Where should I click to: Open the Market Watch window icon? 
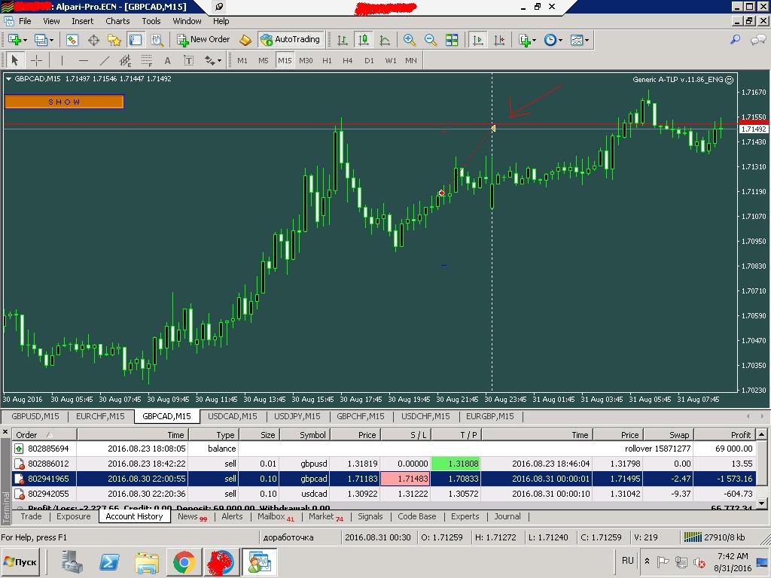click(x=72, y=40)
